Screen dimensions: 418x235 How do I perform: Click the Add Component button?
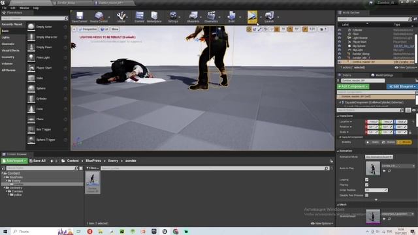[353, 87]
